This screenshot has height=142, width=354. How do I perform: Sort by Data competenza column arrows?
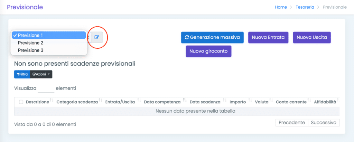[185, 101]
